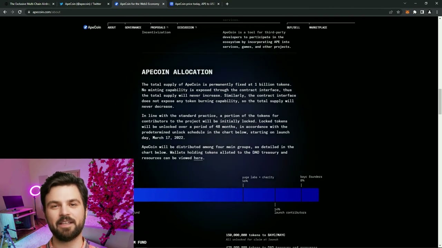The width and height of the screenshot is (442, 248).
Task: Open GOVERNANCE in site navigation
Action: click(133, 28)
